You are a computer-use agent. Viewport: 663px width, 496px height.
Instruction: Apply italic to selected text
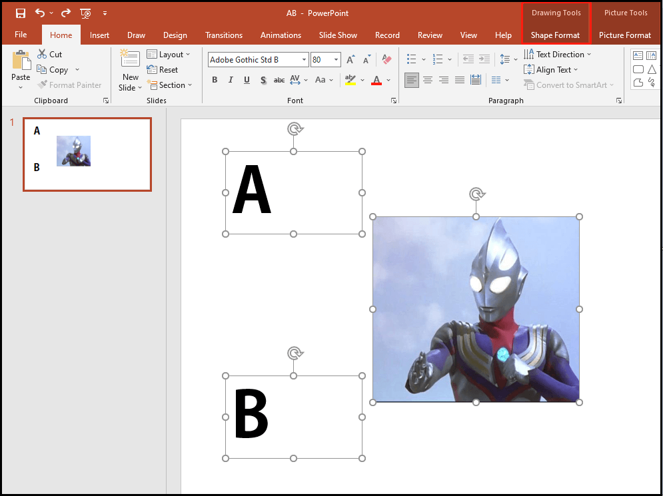pos(231,80)
